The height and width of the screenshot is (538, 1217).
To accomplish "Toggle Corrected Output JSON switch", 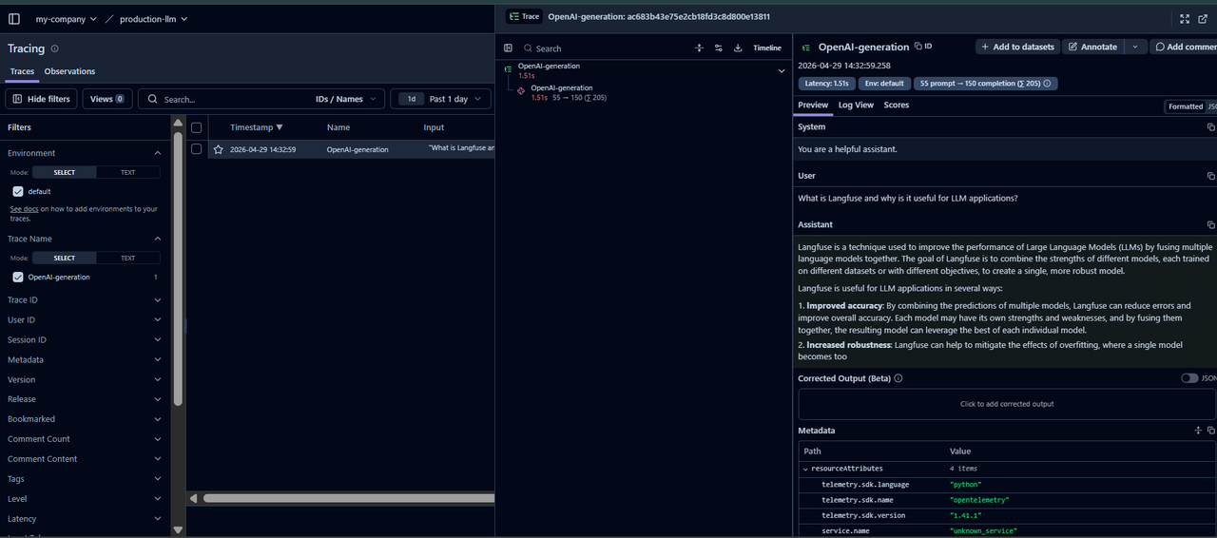I will 1189,378.
